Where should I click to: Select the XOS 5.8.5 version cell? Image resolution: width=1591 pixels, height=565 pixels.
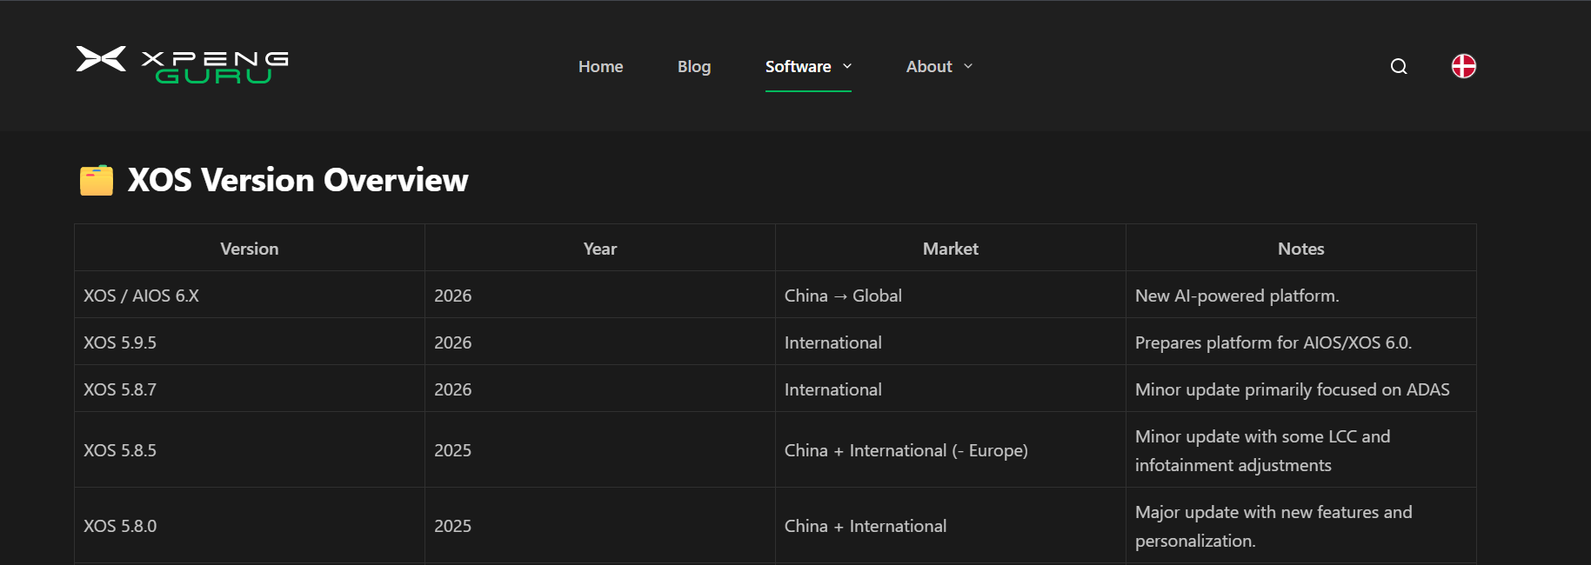click(x=120, y=450)
